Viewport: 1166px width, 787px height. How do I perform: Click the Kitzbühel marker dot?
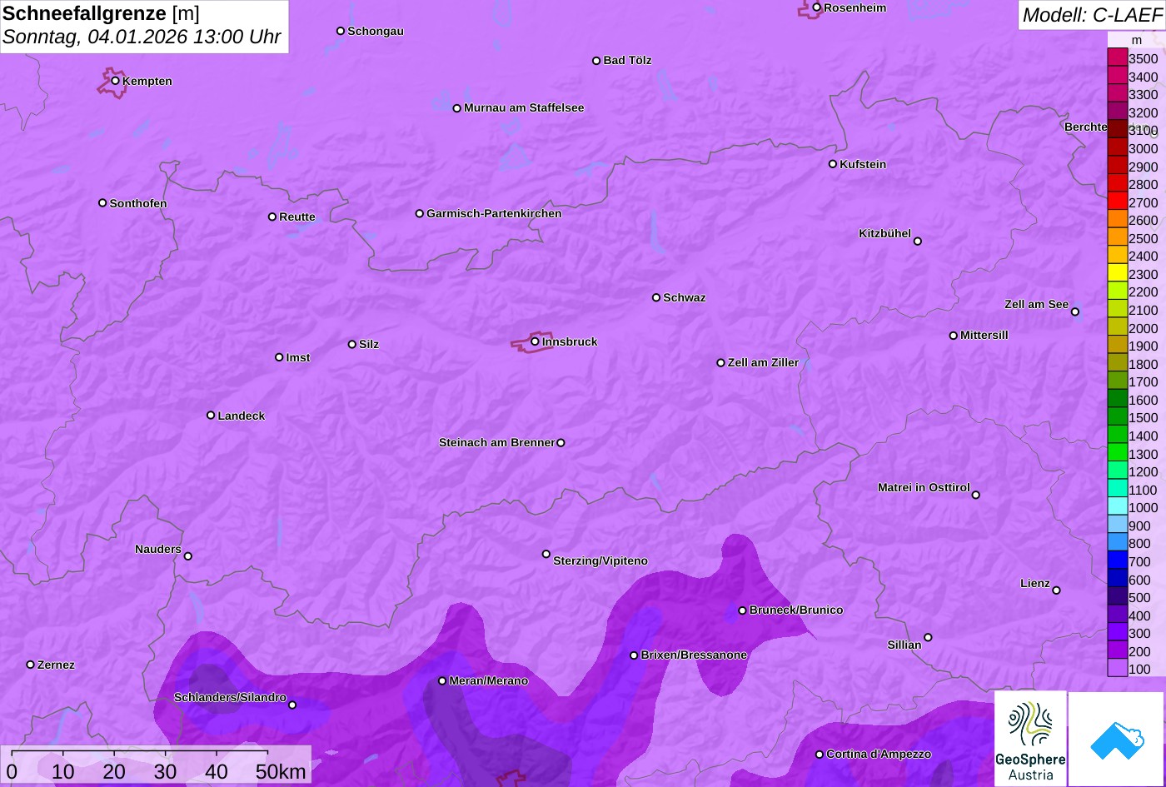click(x=917, y=242)
